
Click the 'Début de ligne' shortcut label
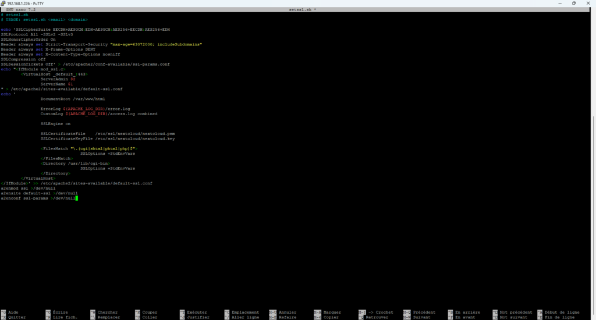tap(562, 312)
